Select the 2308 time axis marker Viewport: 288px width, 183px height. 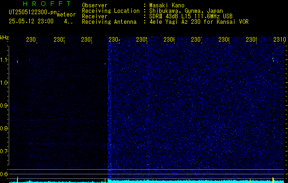point(224,39)
